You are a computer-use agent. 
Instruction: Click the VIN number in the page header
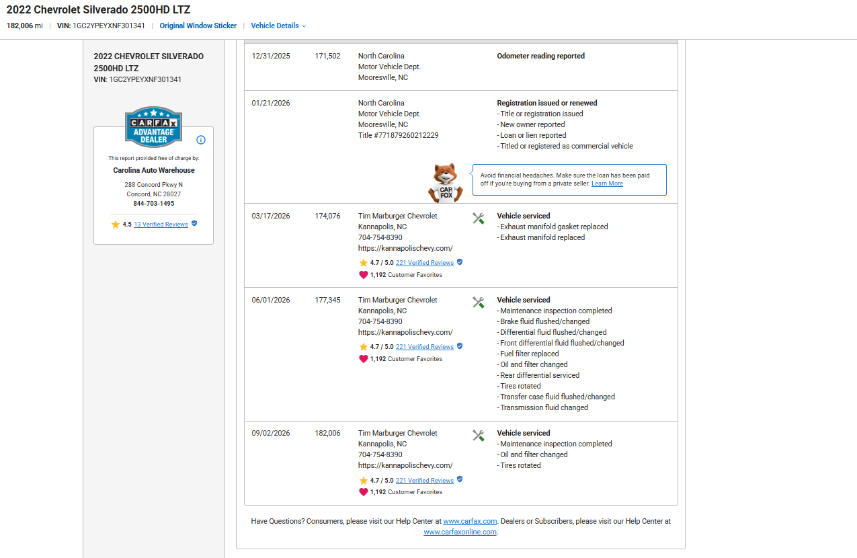tap(109, 26)
